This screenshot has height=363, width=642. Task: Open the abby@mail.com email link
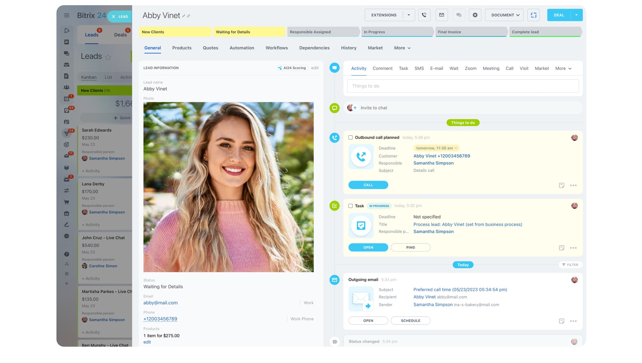tap(160, 303)
